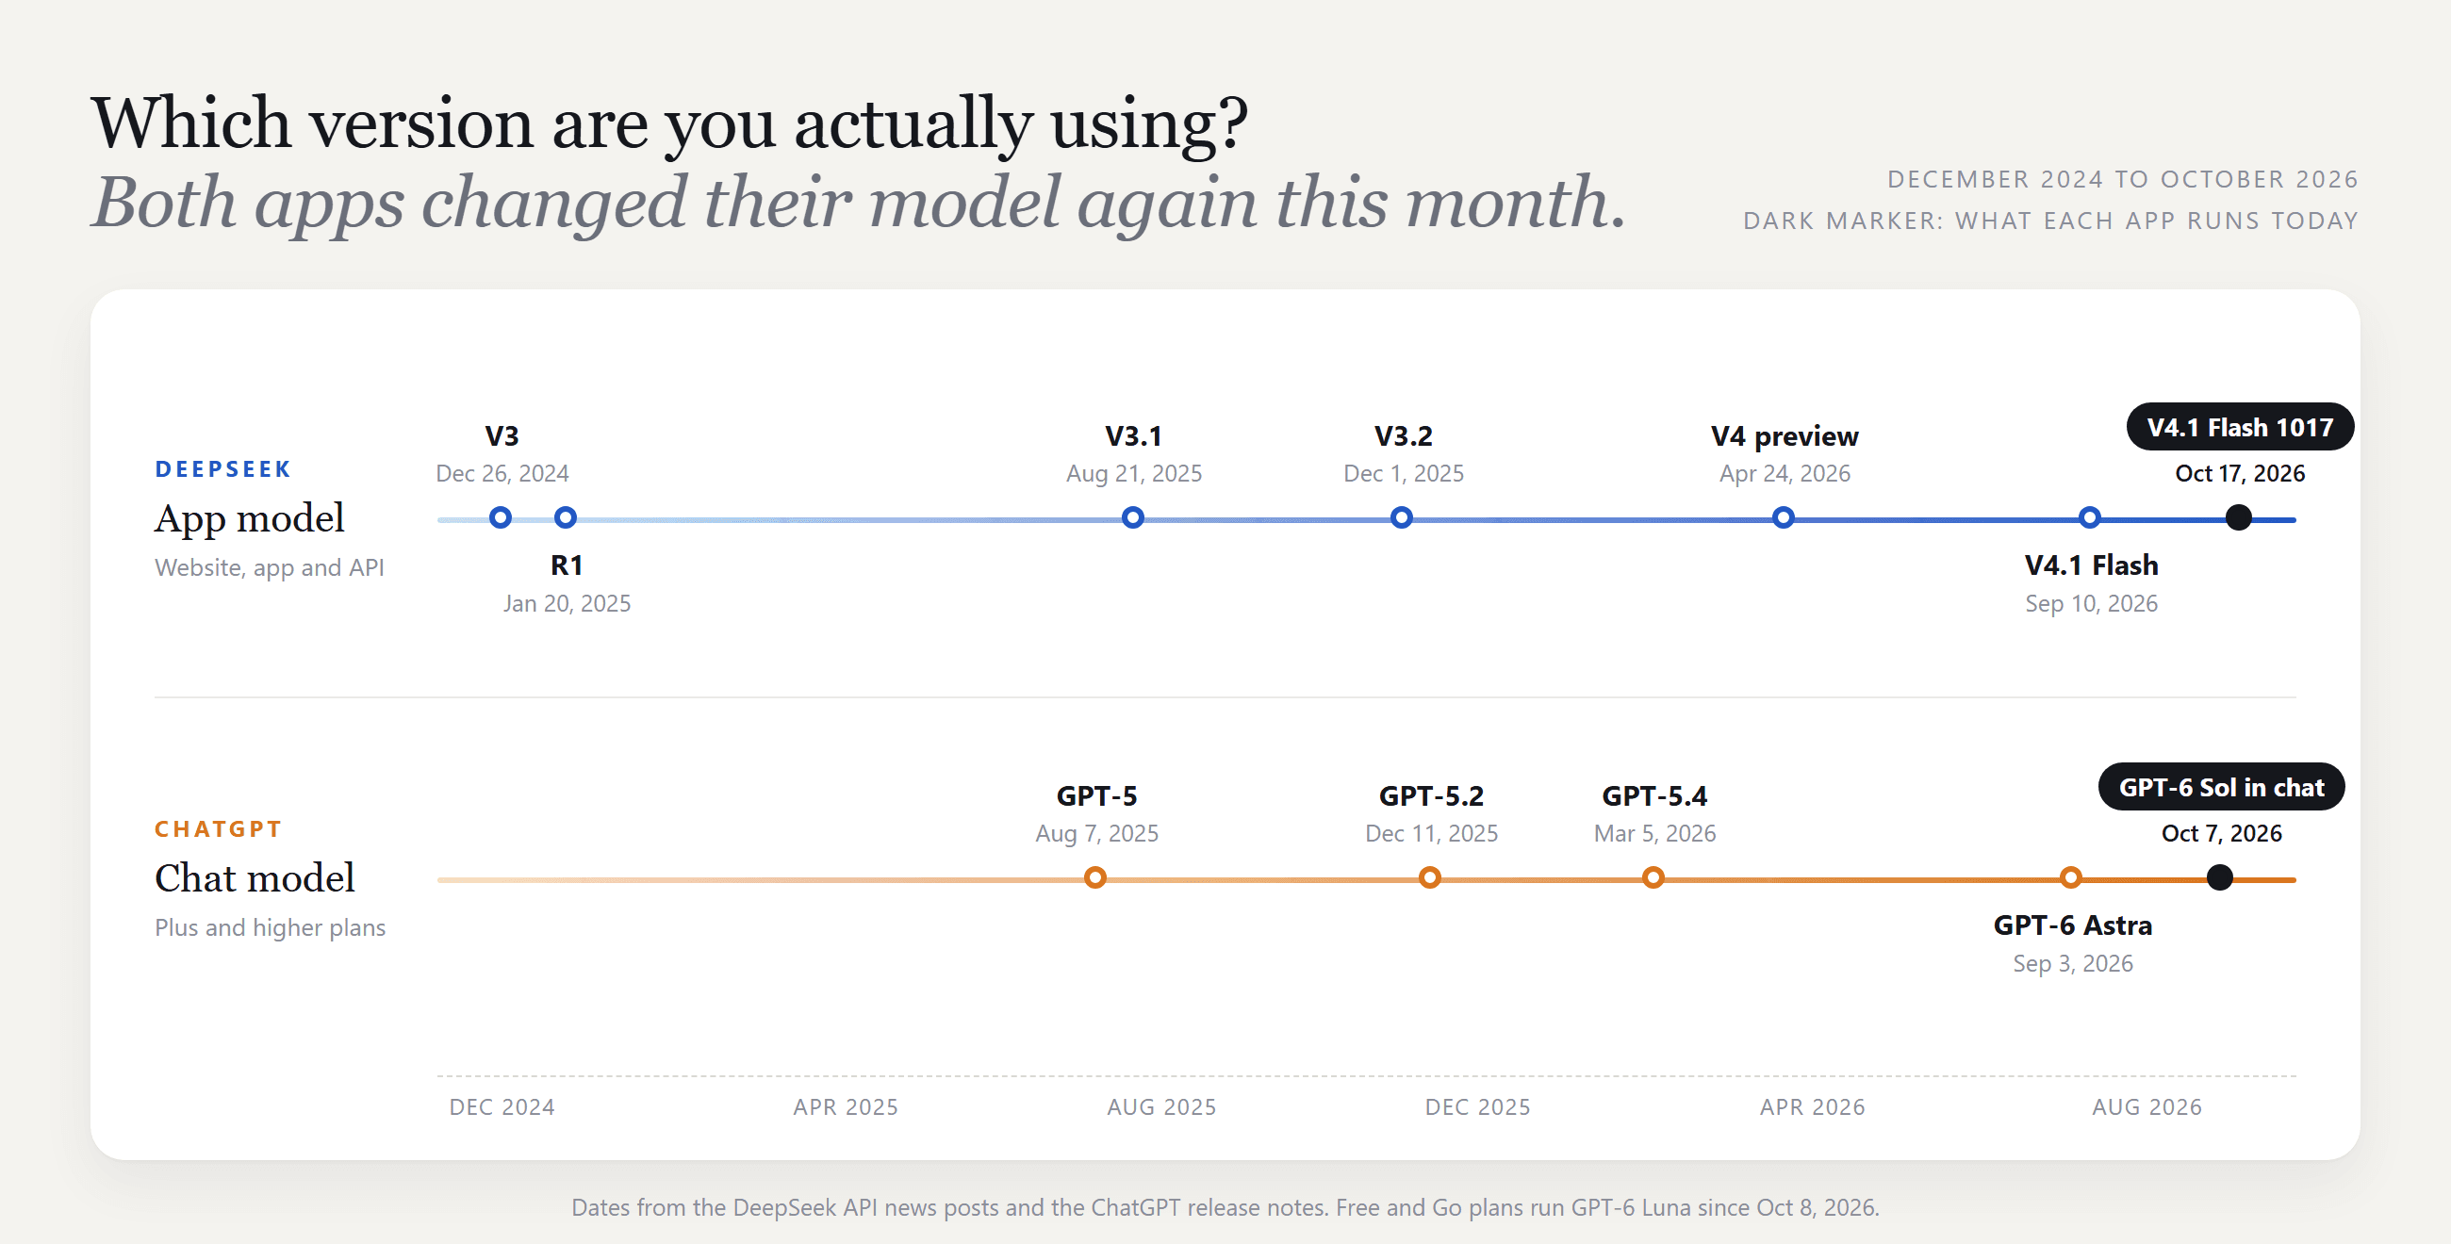The width and height of the screenshot is (2451, 1244).
Task: Click the GPT-6 Astra timeline dot
Action: (x=2071, y=876)
